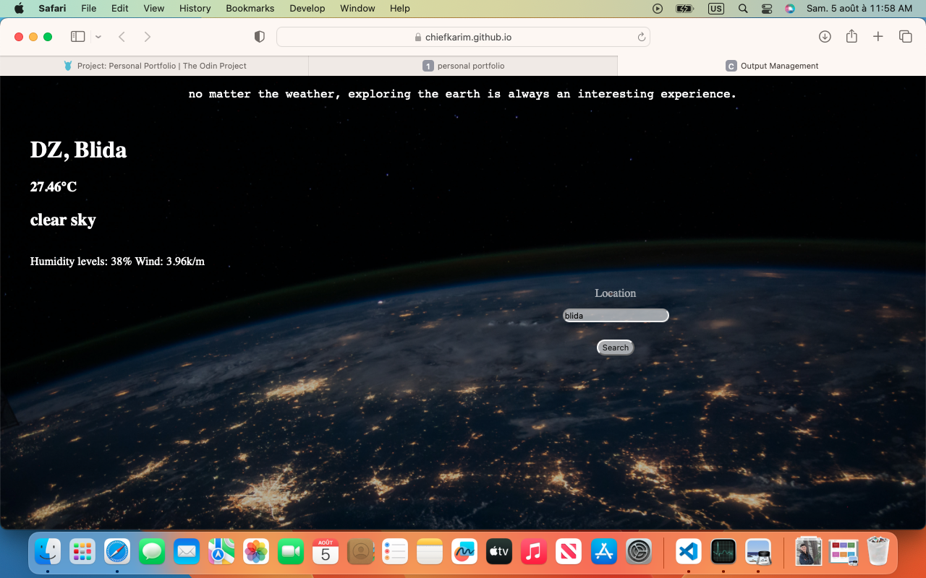Toggle the Safari sidebar
Image resolution: width=926 pixels, height=578 pixels.
tap(78, 37)
